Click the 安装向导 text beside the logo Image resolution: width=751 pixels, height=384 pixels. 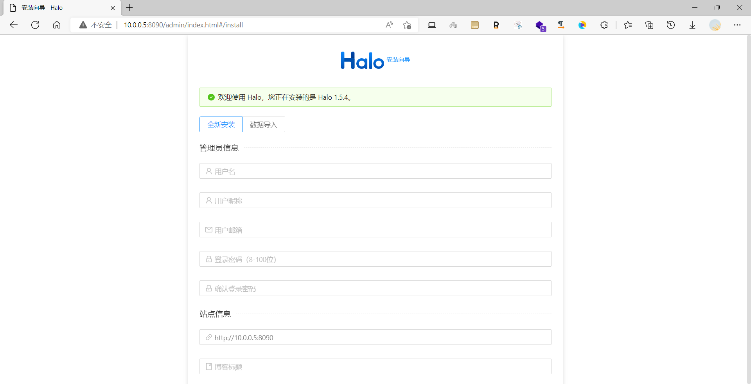pyautogui.click(x=398, y=59)
